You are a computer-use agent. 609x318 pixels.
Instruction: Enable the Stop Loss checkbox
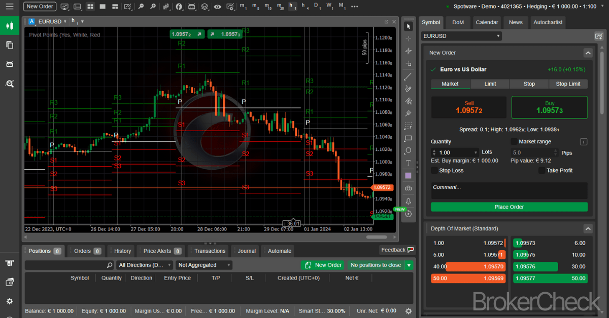click(x=434, y=171)
